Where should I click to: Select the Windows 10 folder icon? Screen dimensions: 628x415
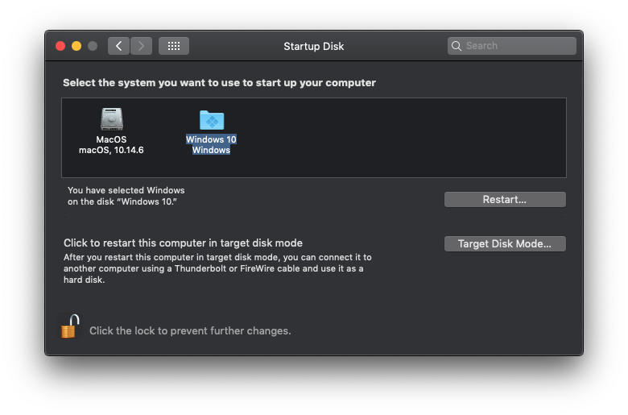(212, 119)
